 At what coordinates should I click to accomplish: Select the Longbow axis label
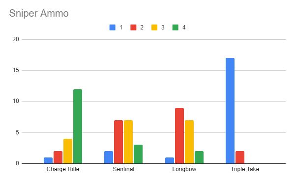click(x=184, y=169)
